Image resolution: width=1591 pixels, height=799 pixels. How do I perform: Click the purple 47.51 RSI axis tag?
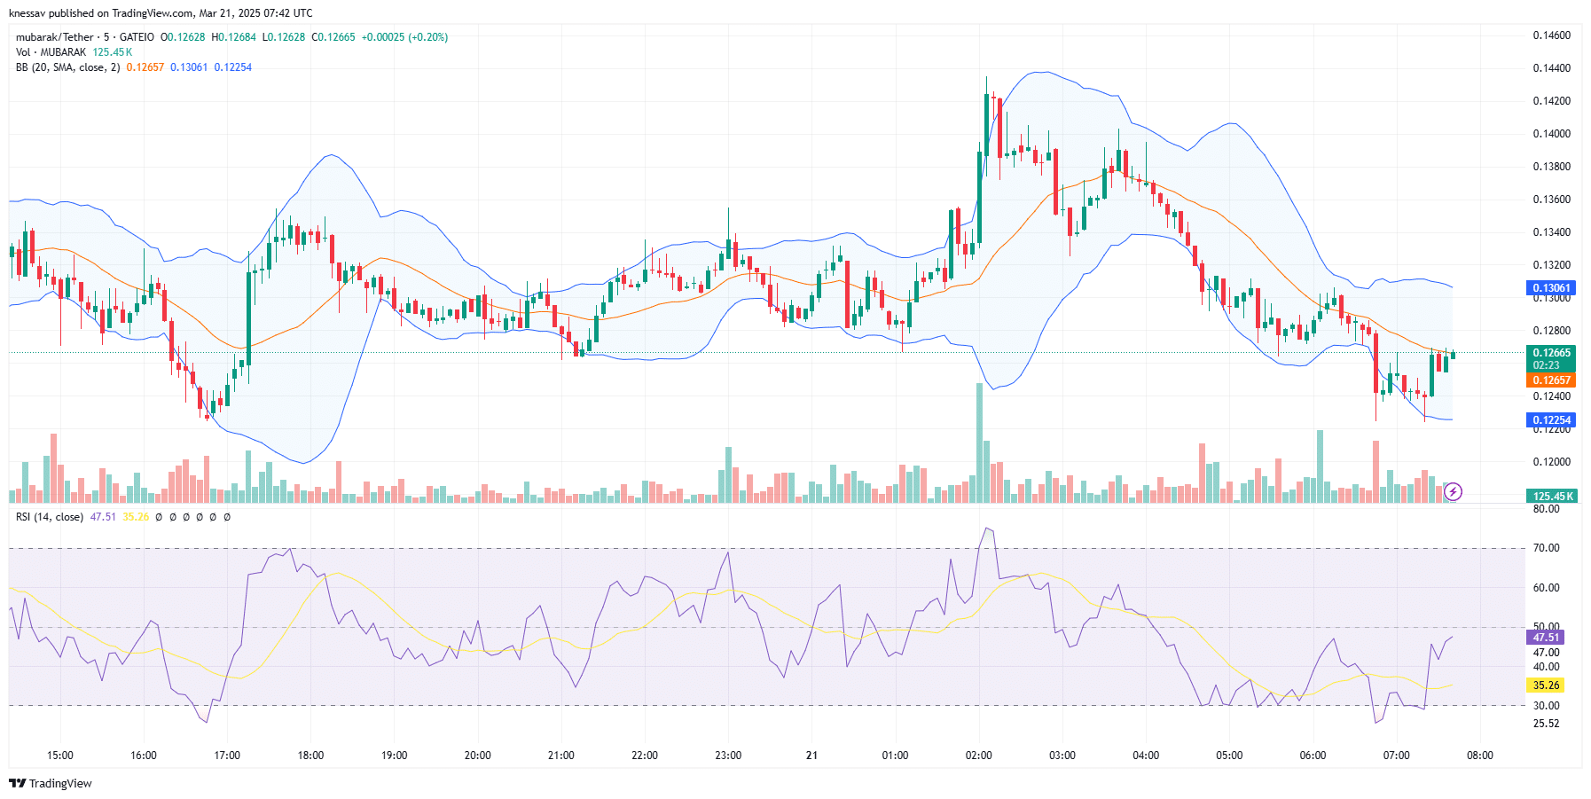pyautogui.click(x=1546, y=638)
